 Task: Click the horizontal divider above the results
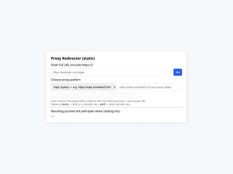(x=116, y=107)
